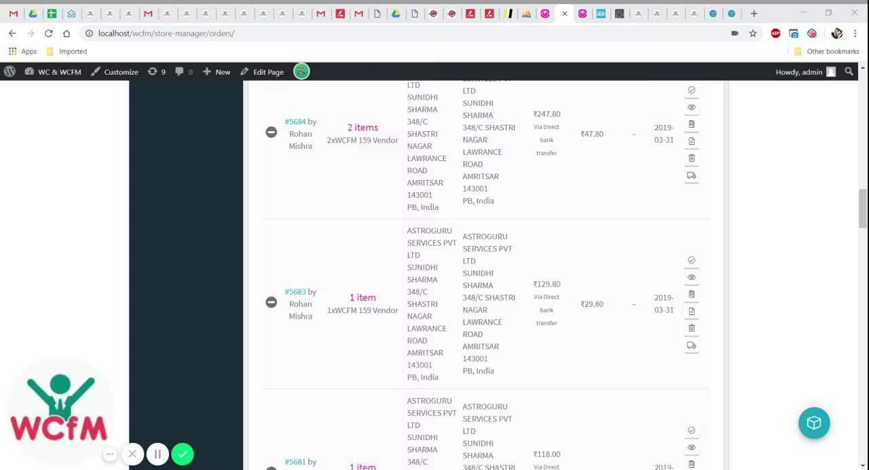
Task: Open the Howdy, admin account menu
Action: [805, 71]
